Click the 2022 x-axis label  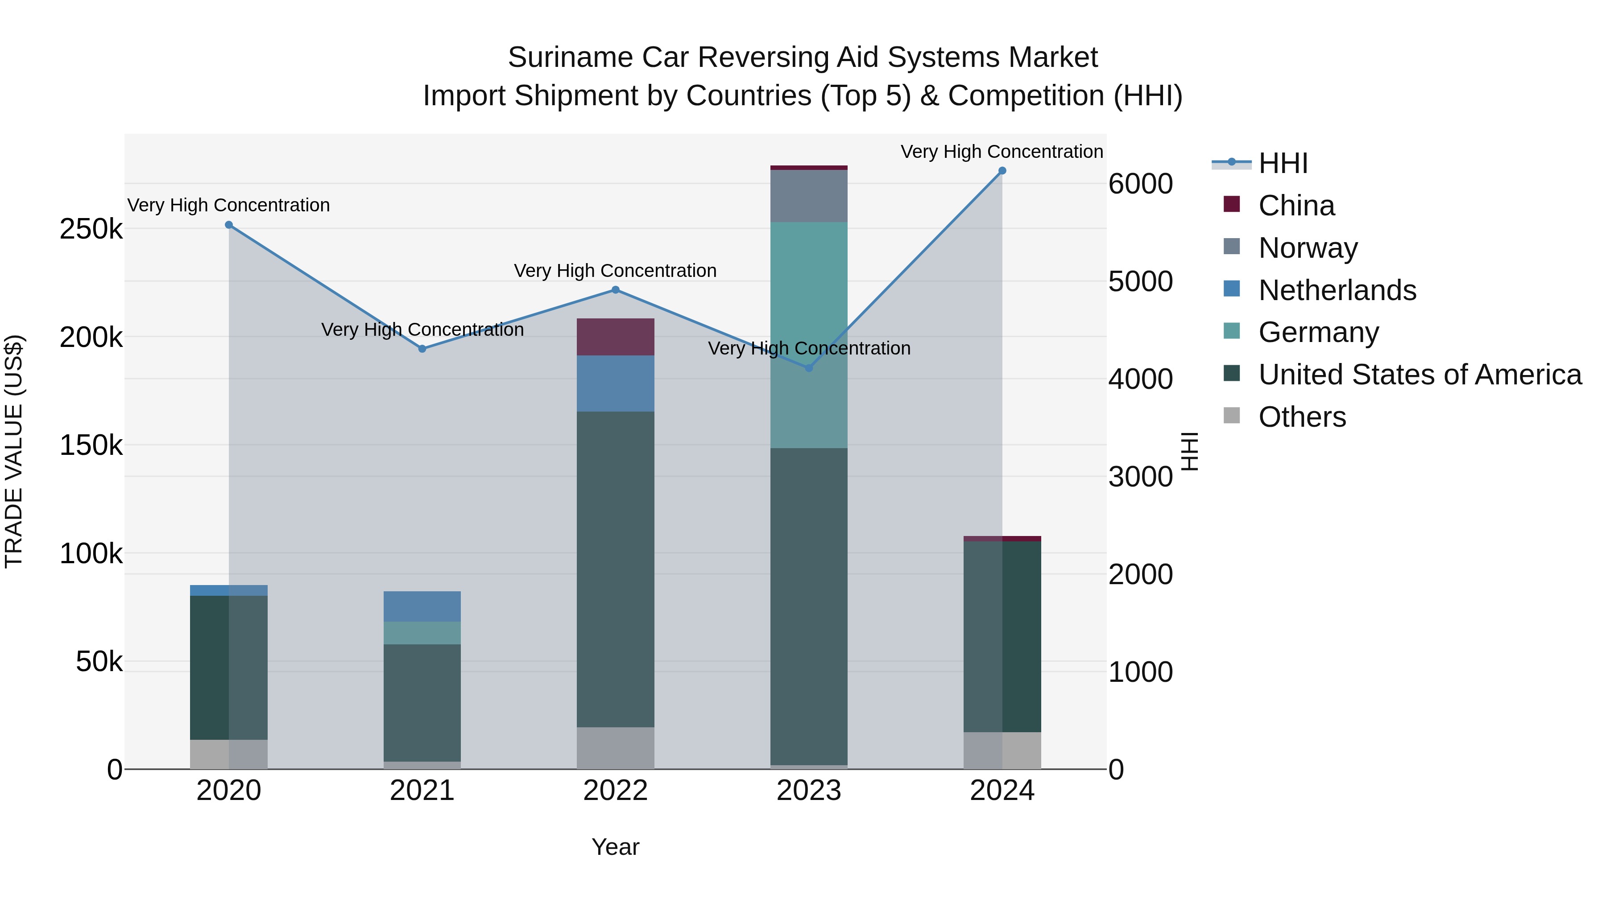coord(615,791)
